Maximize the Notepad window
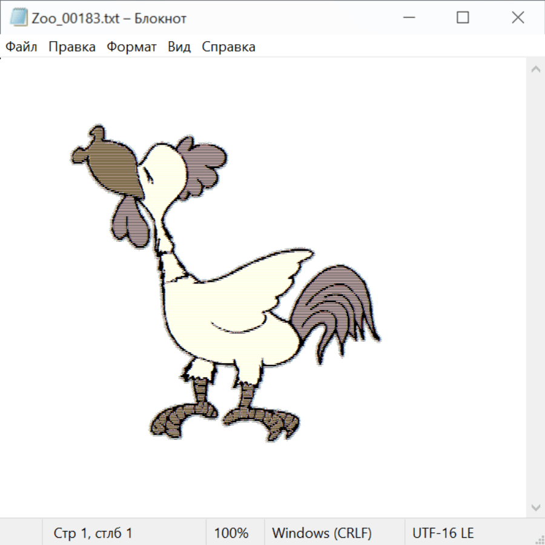 [x=463, y=18]
